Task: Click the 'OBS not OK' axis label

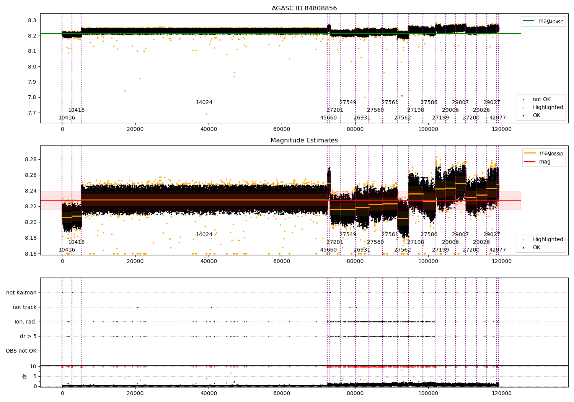Action: [x=21, y=351]
